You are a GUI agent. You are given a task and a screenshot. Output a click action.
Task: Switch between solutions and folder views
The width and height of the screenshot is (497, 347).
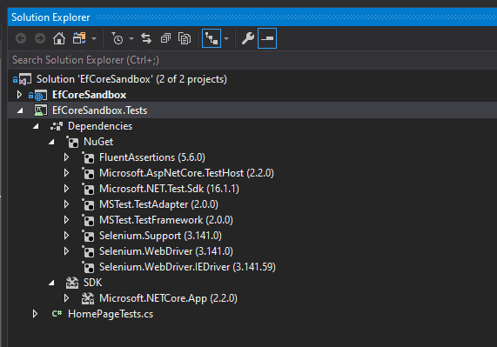click(x=79, y=38)
